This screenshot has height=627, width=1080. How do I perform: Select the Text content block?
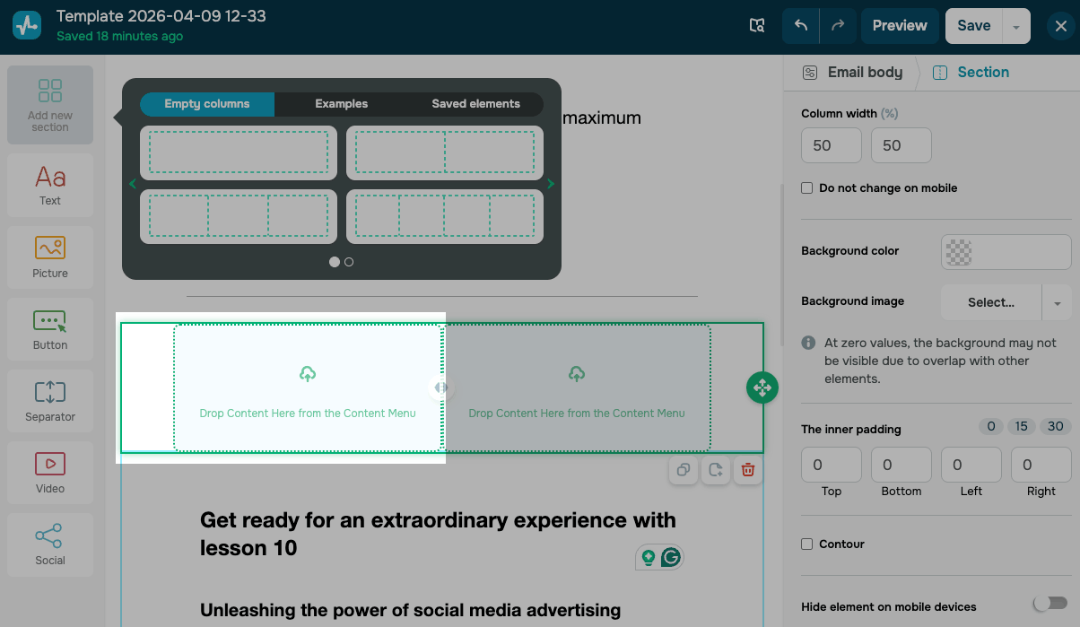[x=50, y=184]
